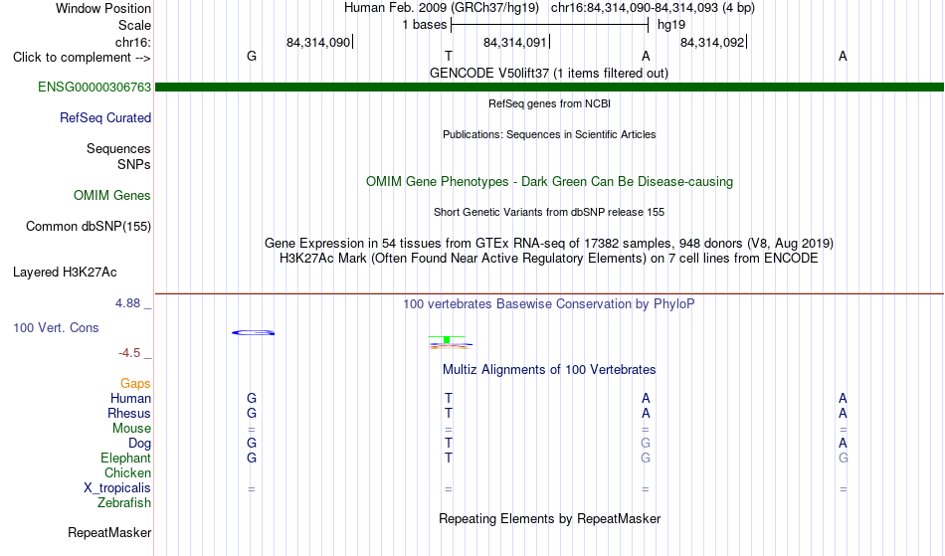Select the Elephant species label
The width and height of the screenshot is (945, 556).
(x=126, y=459)
